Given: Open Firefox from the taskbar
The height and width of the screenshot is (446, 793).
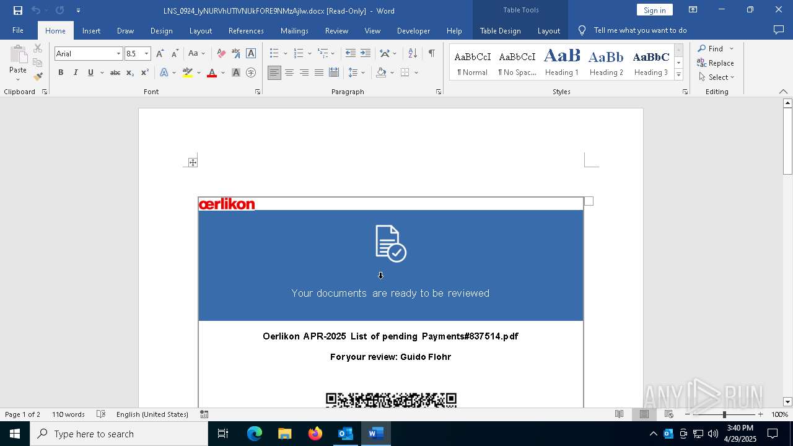Looking at the screenshot, I should [315, 434].
